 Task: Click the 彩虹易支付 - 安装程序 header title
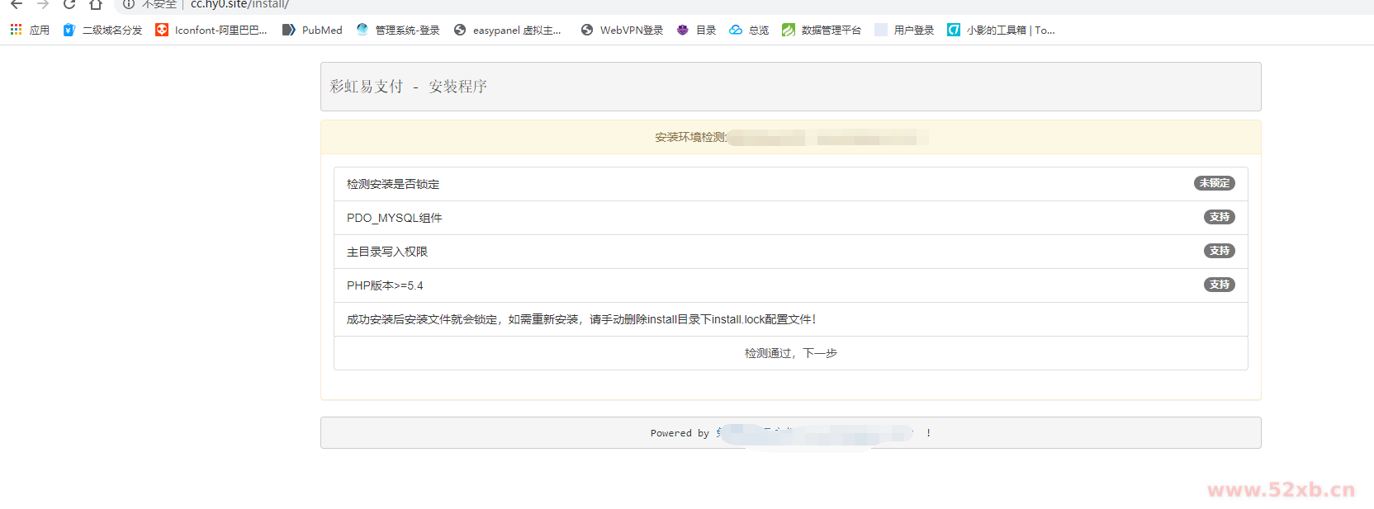coord(409,87)
